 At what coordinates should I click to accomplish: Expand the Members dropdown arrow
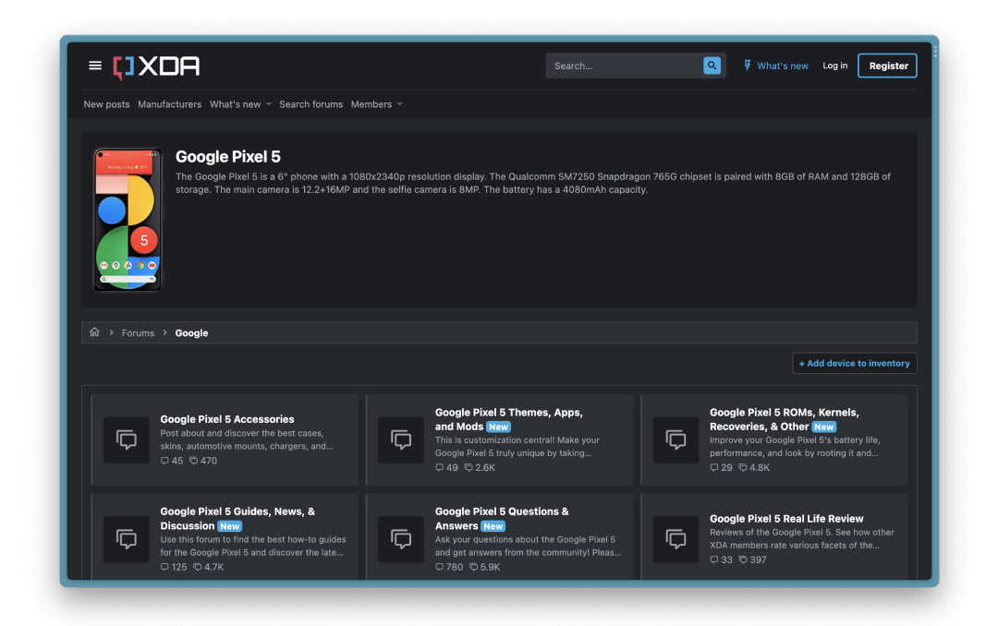(x=400, y=104)
